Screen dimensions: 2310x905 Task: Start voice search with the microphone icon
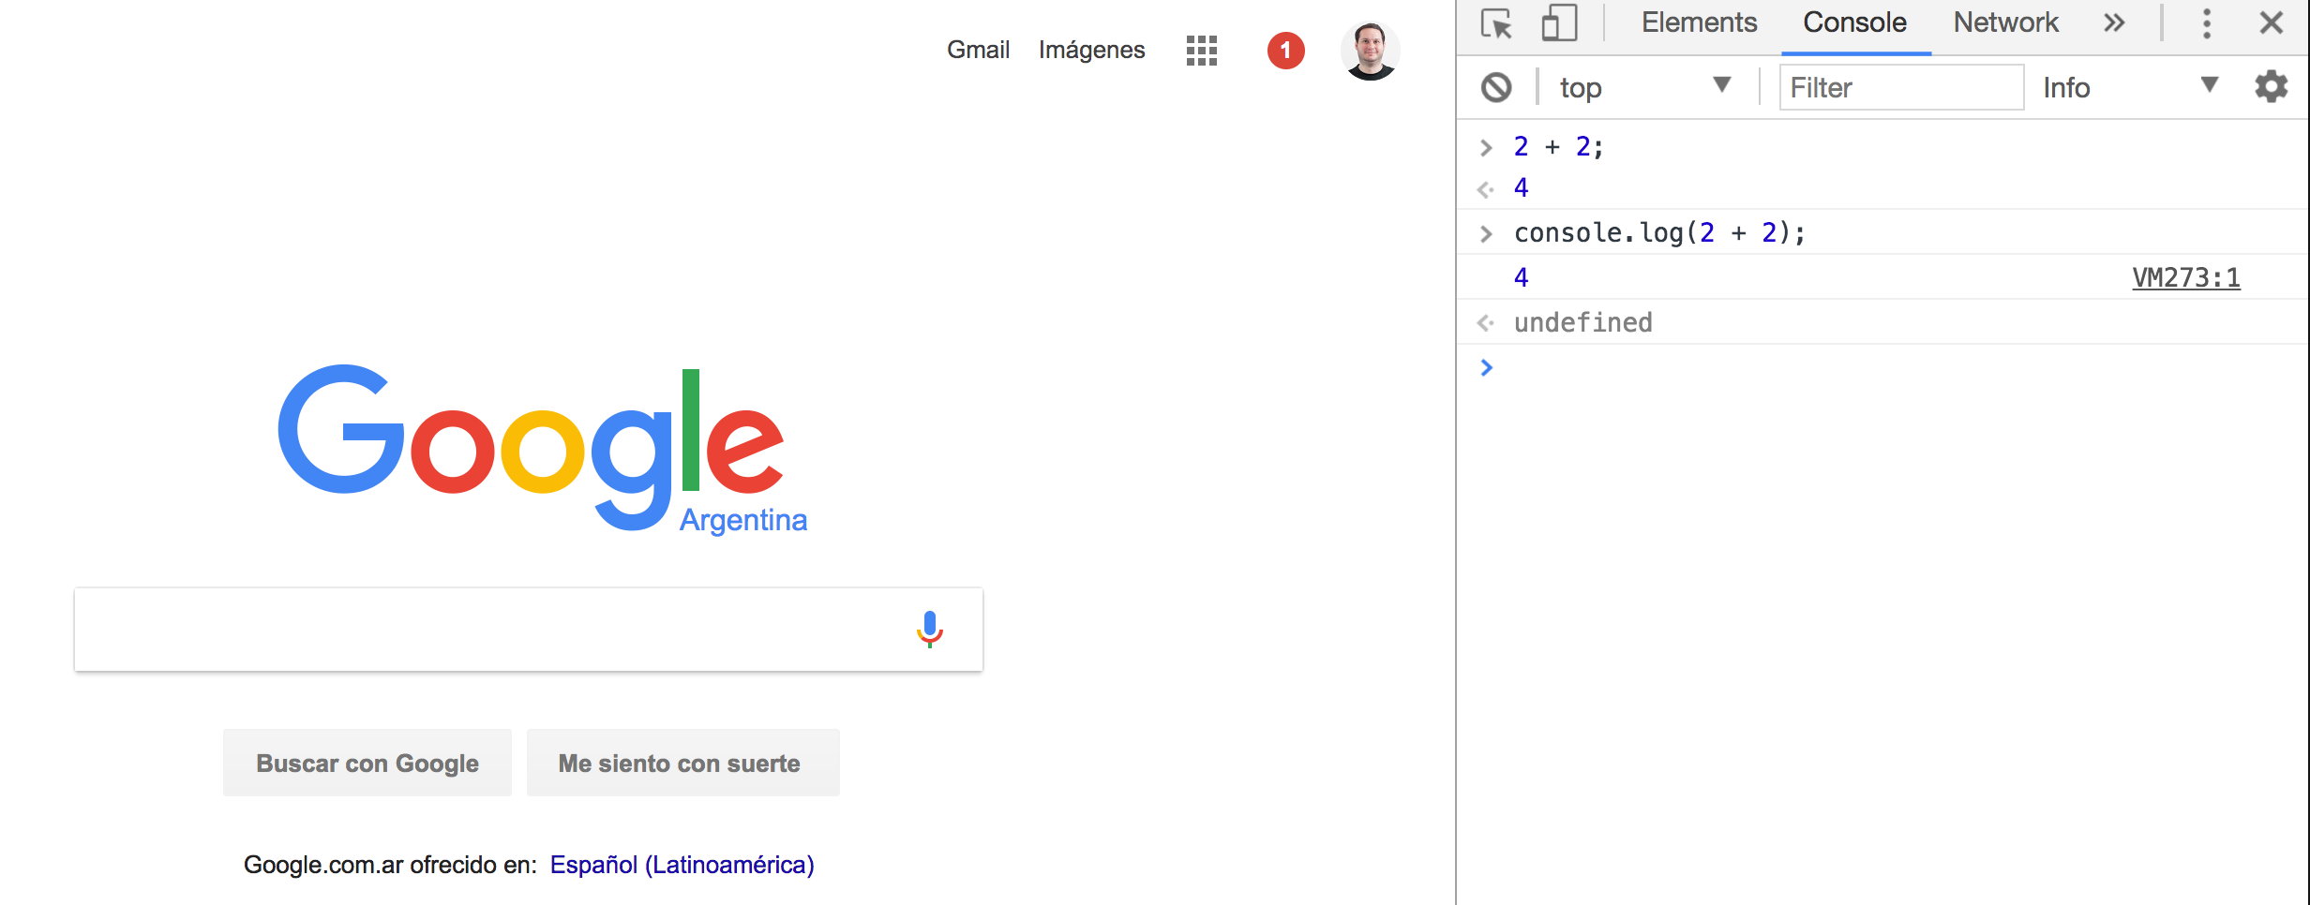[x=929, y=630]
